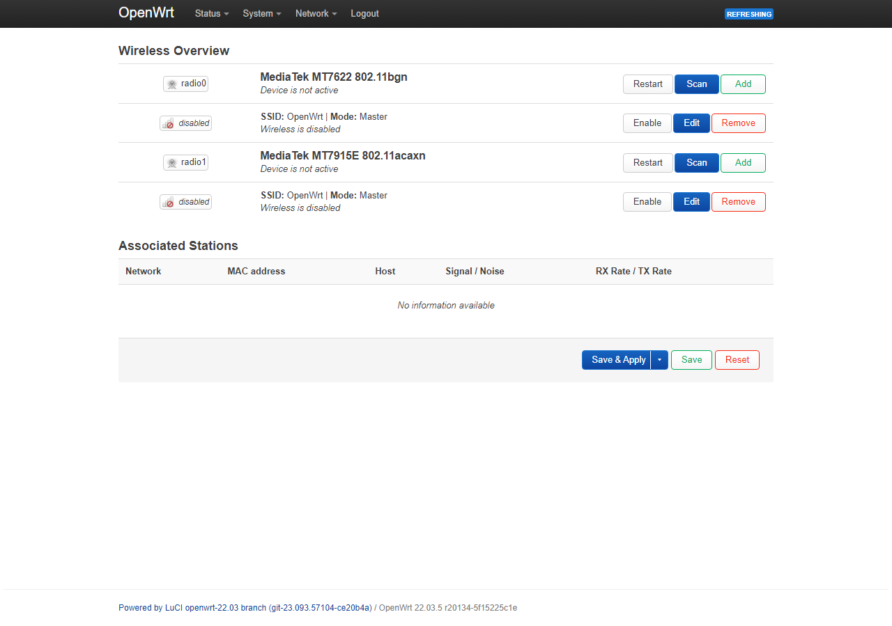Click the Host column header

coord(385,272)
